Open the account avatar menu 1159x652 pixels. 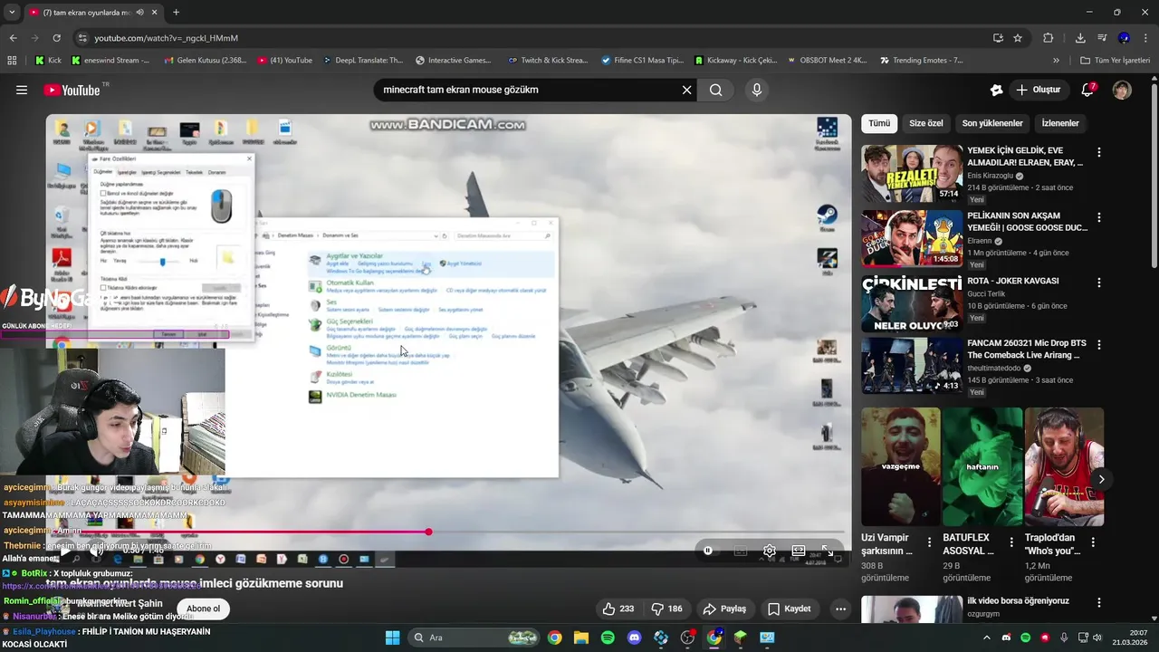(1122, 90)
